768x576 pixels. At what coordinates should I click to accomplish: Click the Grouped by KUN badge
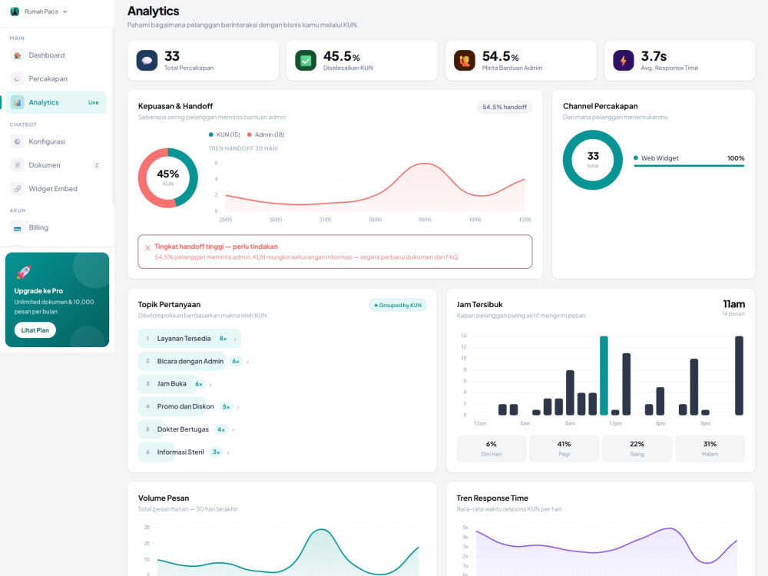tap(398, 305)
